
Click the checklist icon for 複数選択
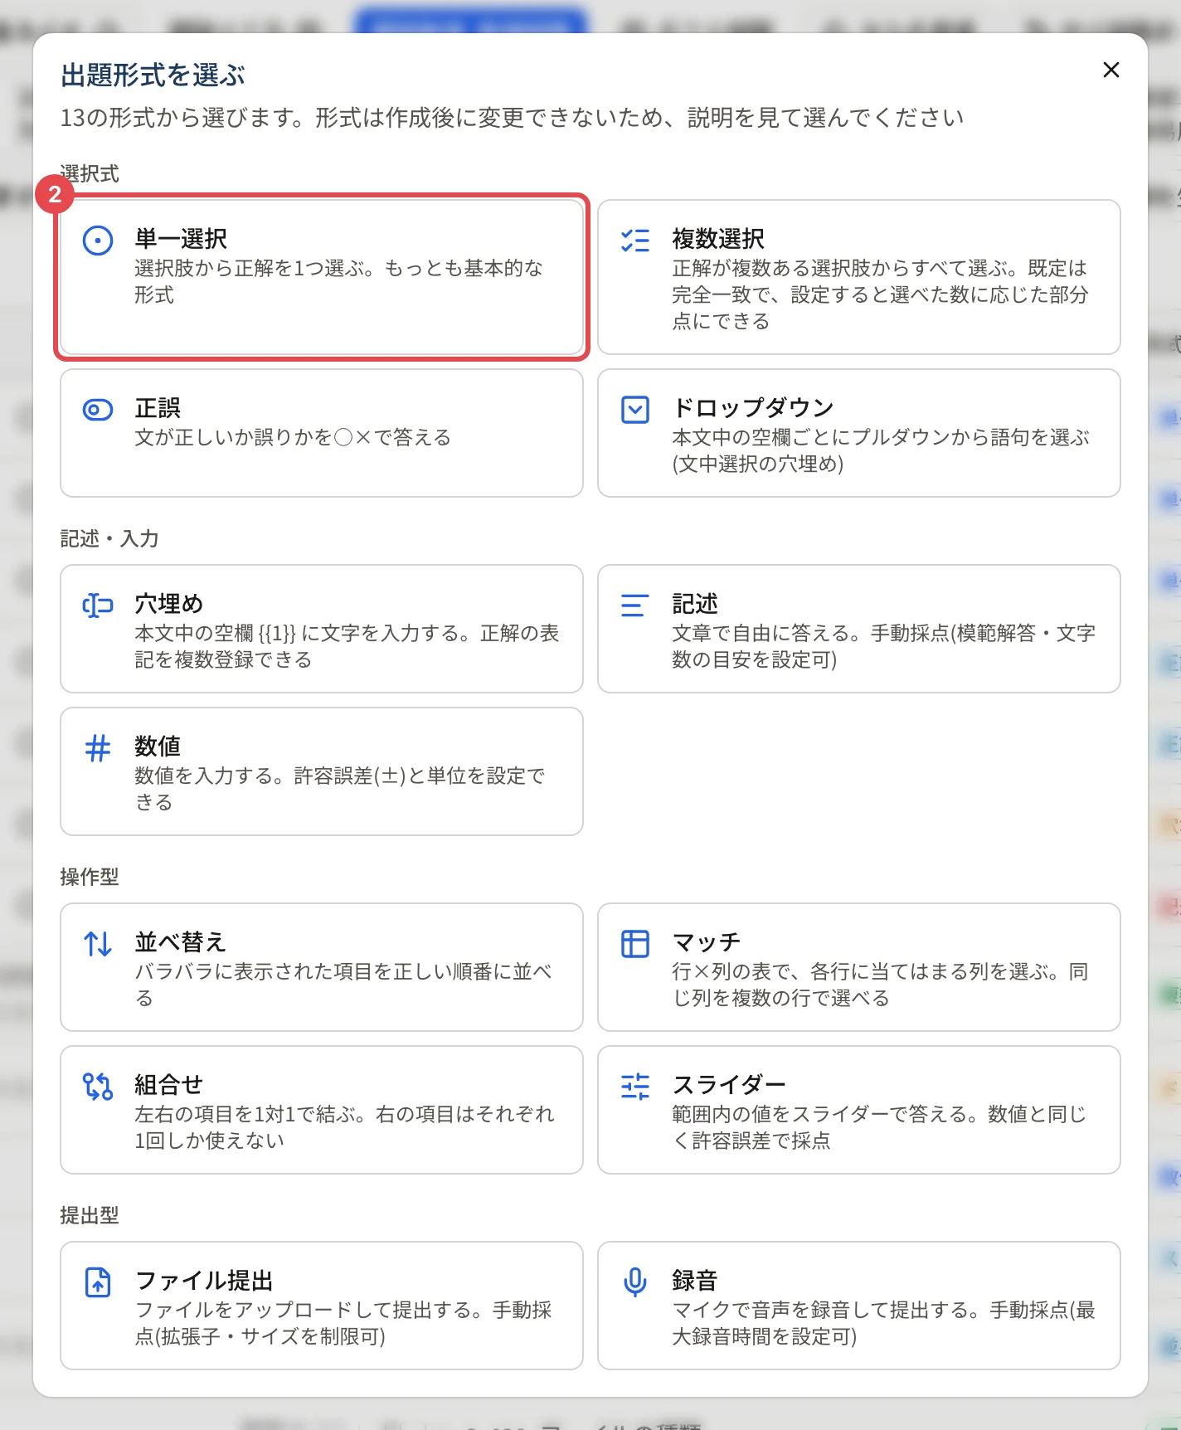click(635, 241)
